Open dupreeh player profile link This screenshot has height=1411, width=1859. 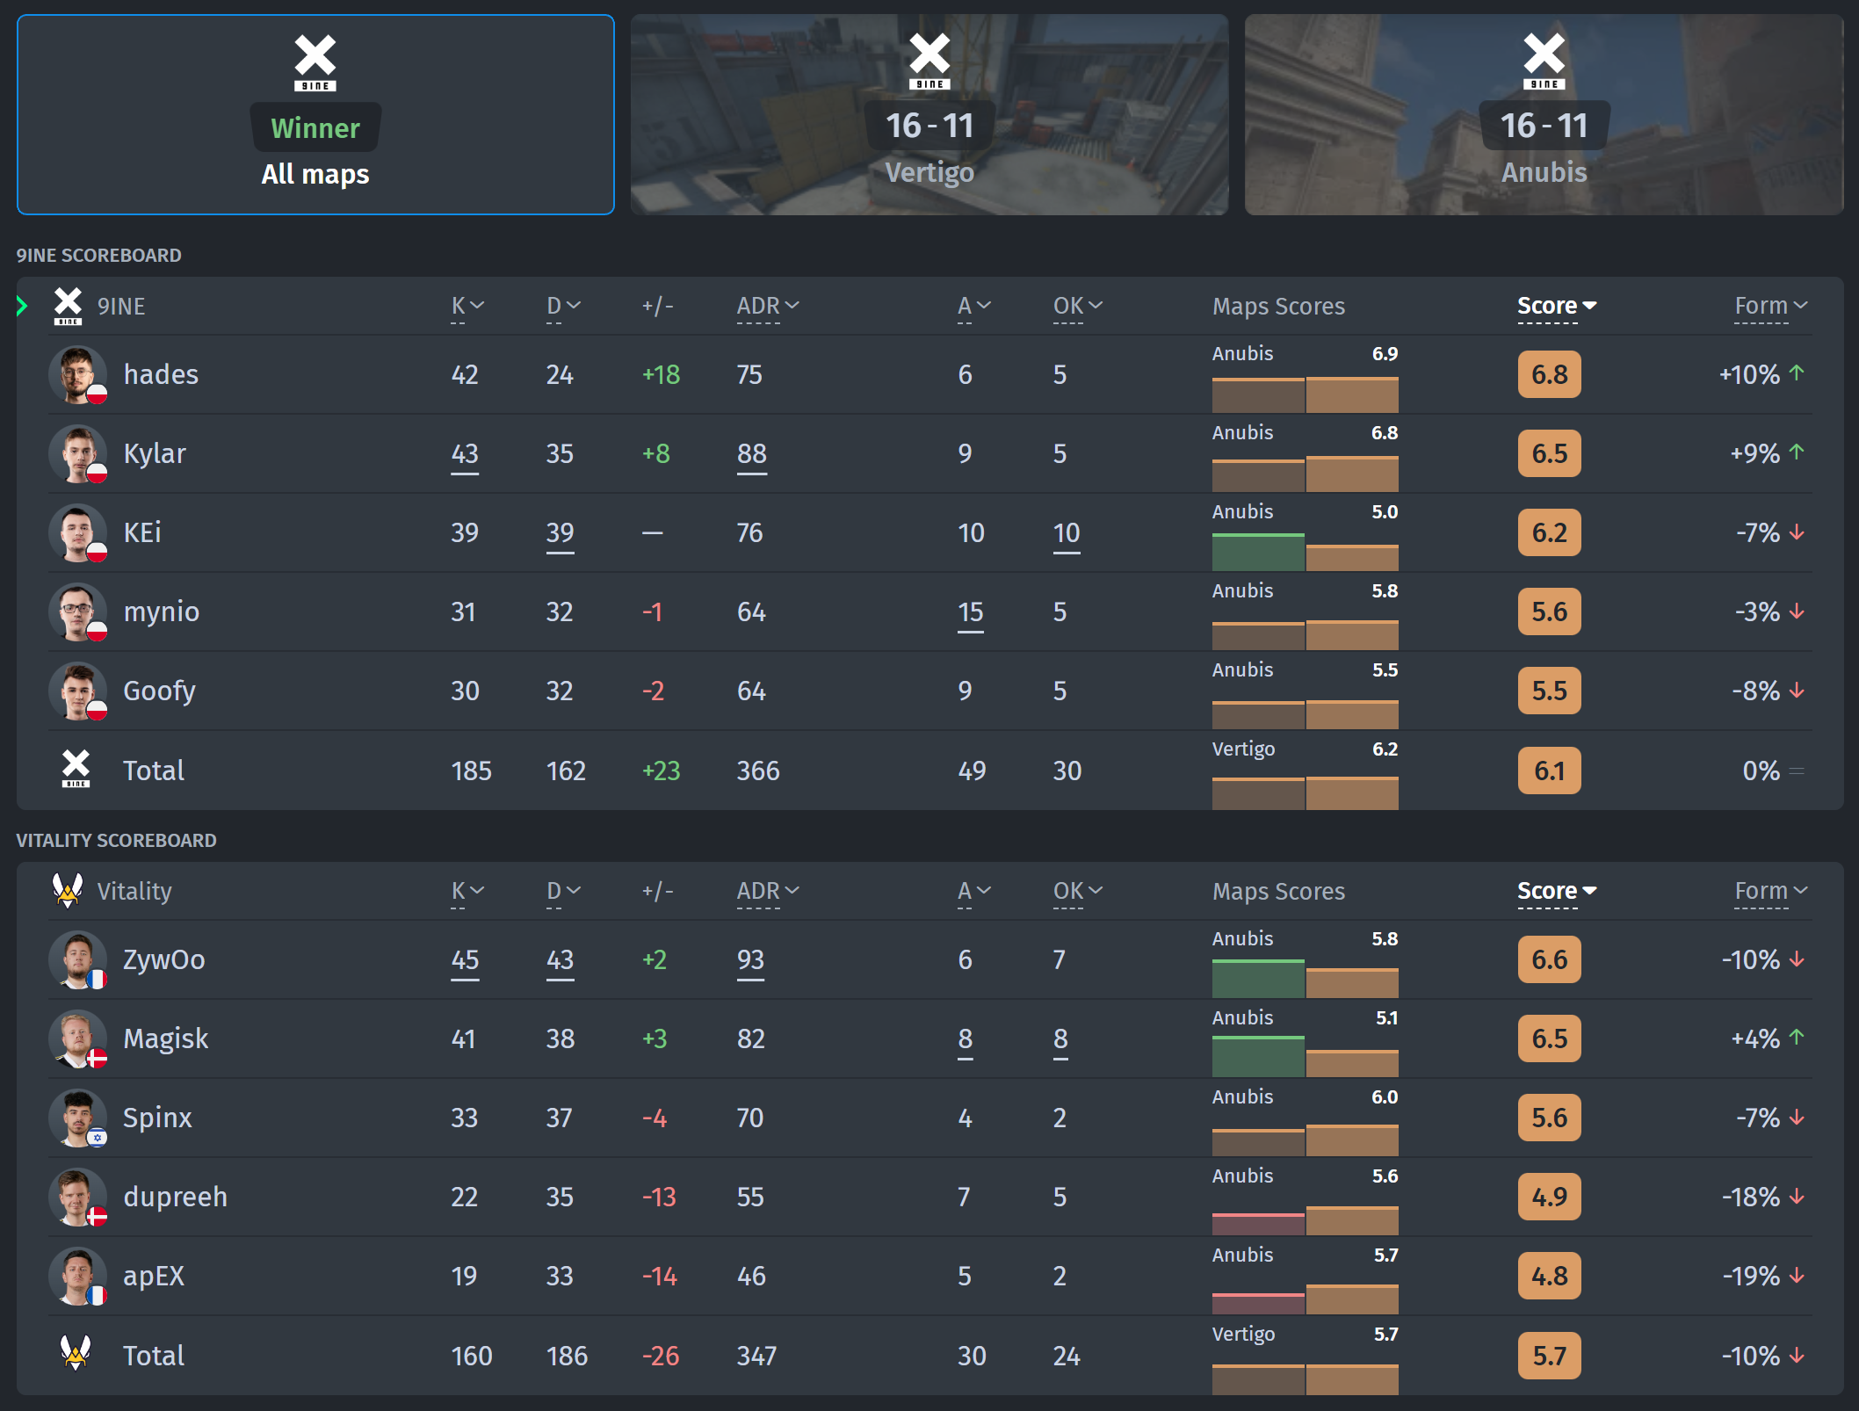click(x=176, y=1197)
